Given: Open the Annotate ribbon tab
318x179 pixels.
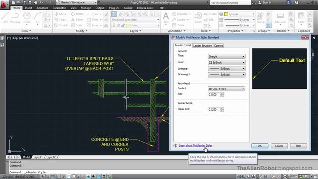Looking at the screenshot, I should point(42,8).
